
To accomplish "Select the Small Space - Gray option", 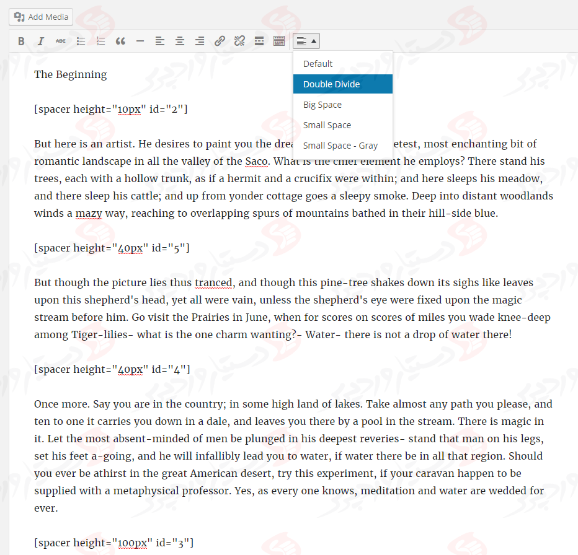I will point(340,146).
